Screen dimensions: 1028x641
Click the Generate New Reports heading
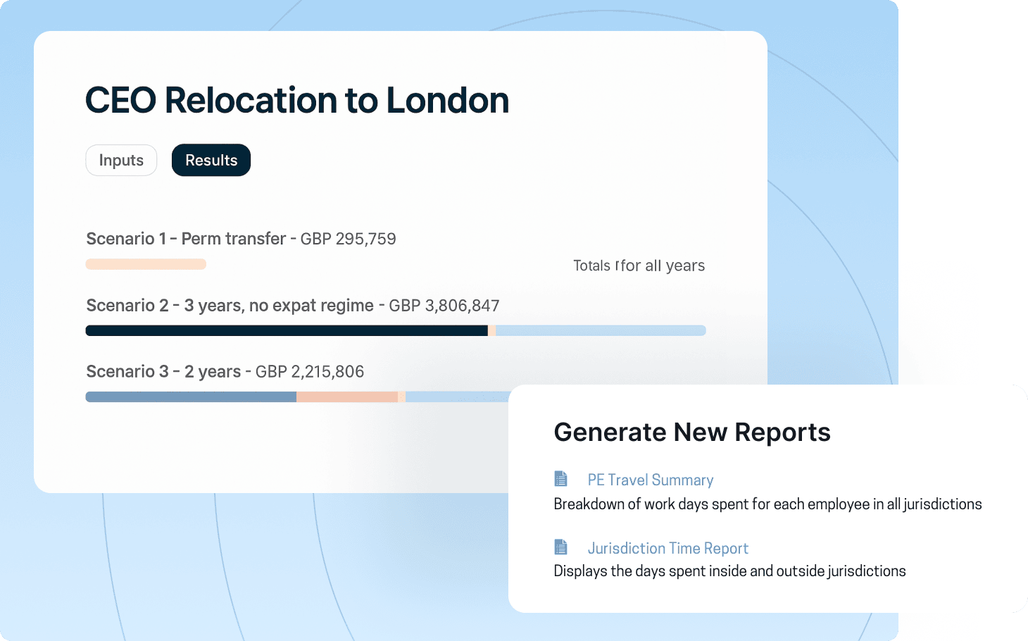coord(692,432)
